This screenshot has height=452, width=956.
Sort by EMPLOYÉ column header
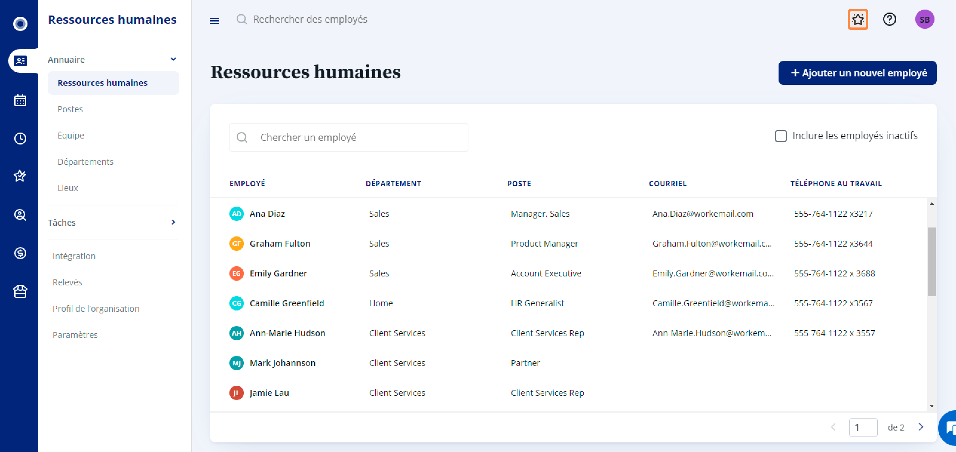[x=247, y=184]
